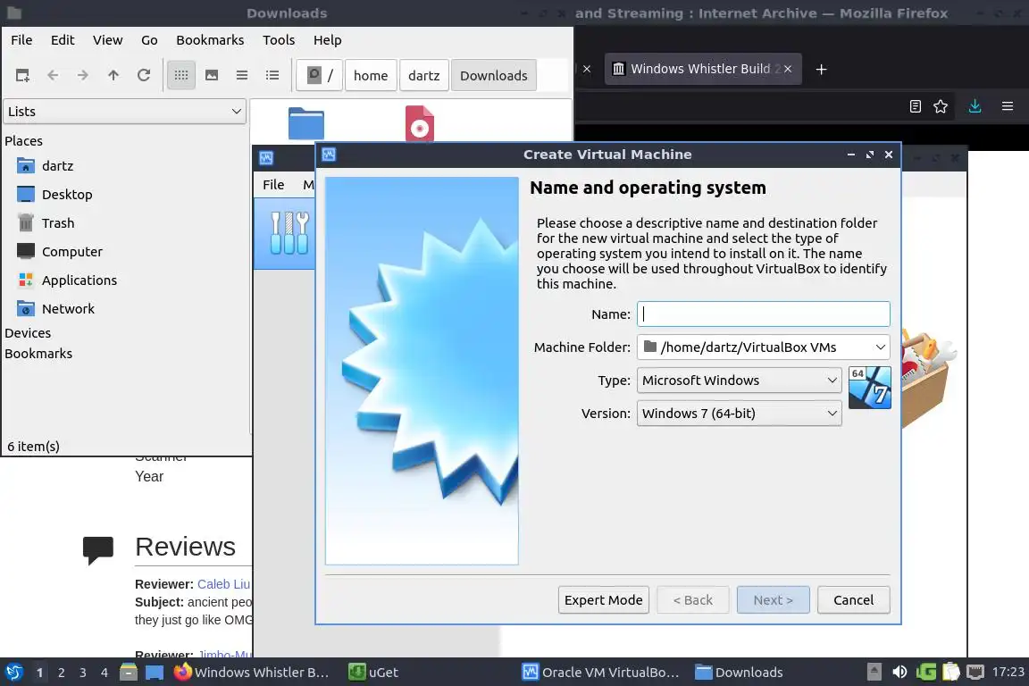The width and height of the screenshot is (1029, 686).
Task: Open Firefox application menu
Action: [x=1008, y=106]
